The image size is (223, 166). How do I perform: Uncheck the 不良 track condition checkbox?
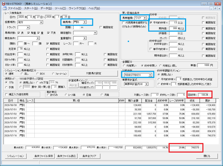pos(48,33)
